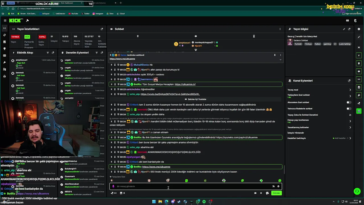Open Yapay Zeka ile Sohbet Denetimi chart
The height and width of the screenshot is (205, 364).
pos(350,115)
